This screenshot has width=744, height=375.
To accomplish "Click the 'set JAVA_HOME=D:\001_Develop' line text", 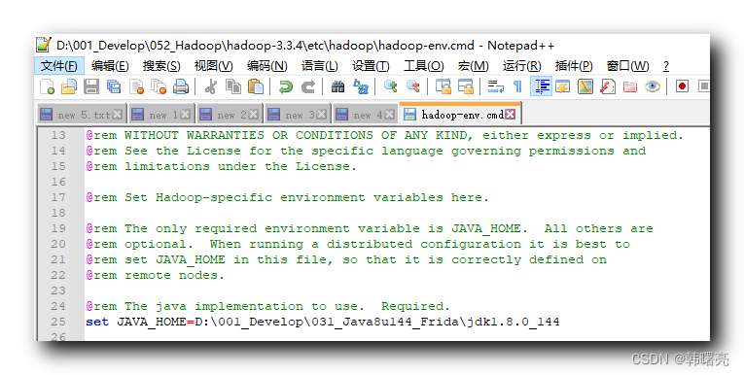I will point(323,322).
